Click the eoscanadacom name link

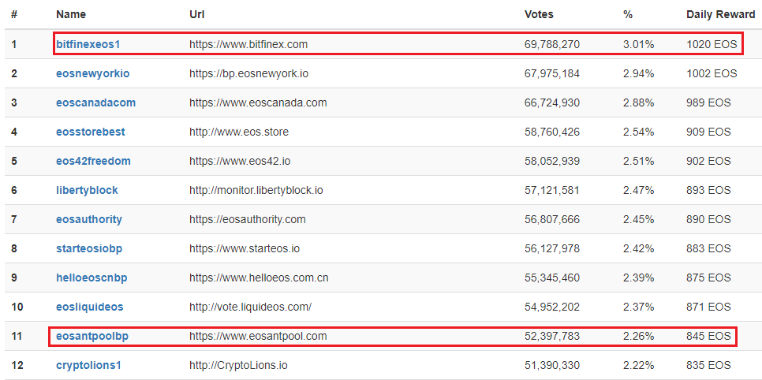pyautogui.click(x=95, y=102)
